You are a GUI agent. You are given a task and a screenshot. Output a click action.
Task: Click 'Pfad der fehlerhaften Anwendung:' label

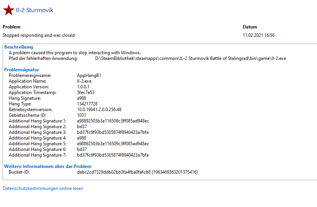(43, 58)
